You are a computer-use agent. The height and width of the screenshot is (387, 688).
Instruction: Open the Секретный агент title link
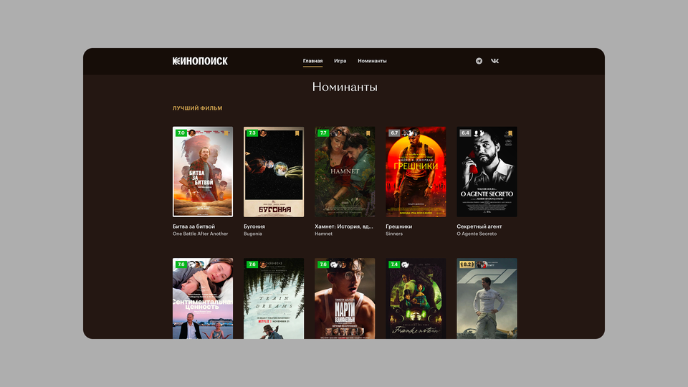[479, 226]
